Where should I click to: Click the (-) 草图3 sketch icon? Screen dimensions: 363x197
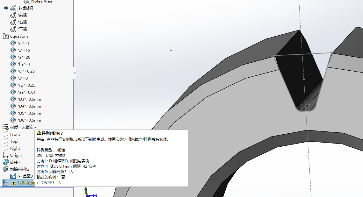coord(13,176)
